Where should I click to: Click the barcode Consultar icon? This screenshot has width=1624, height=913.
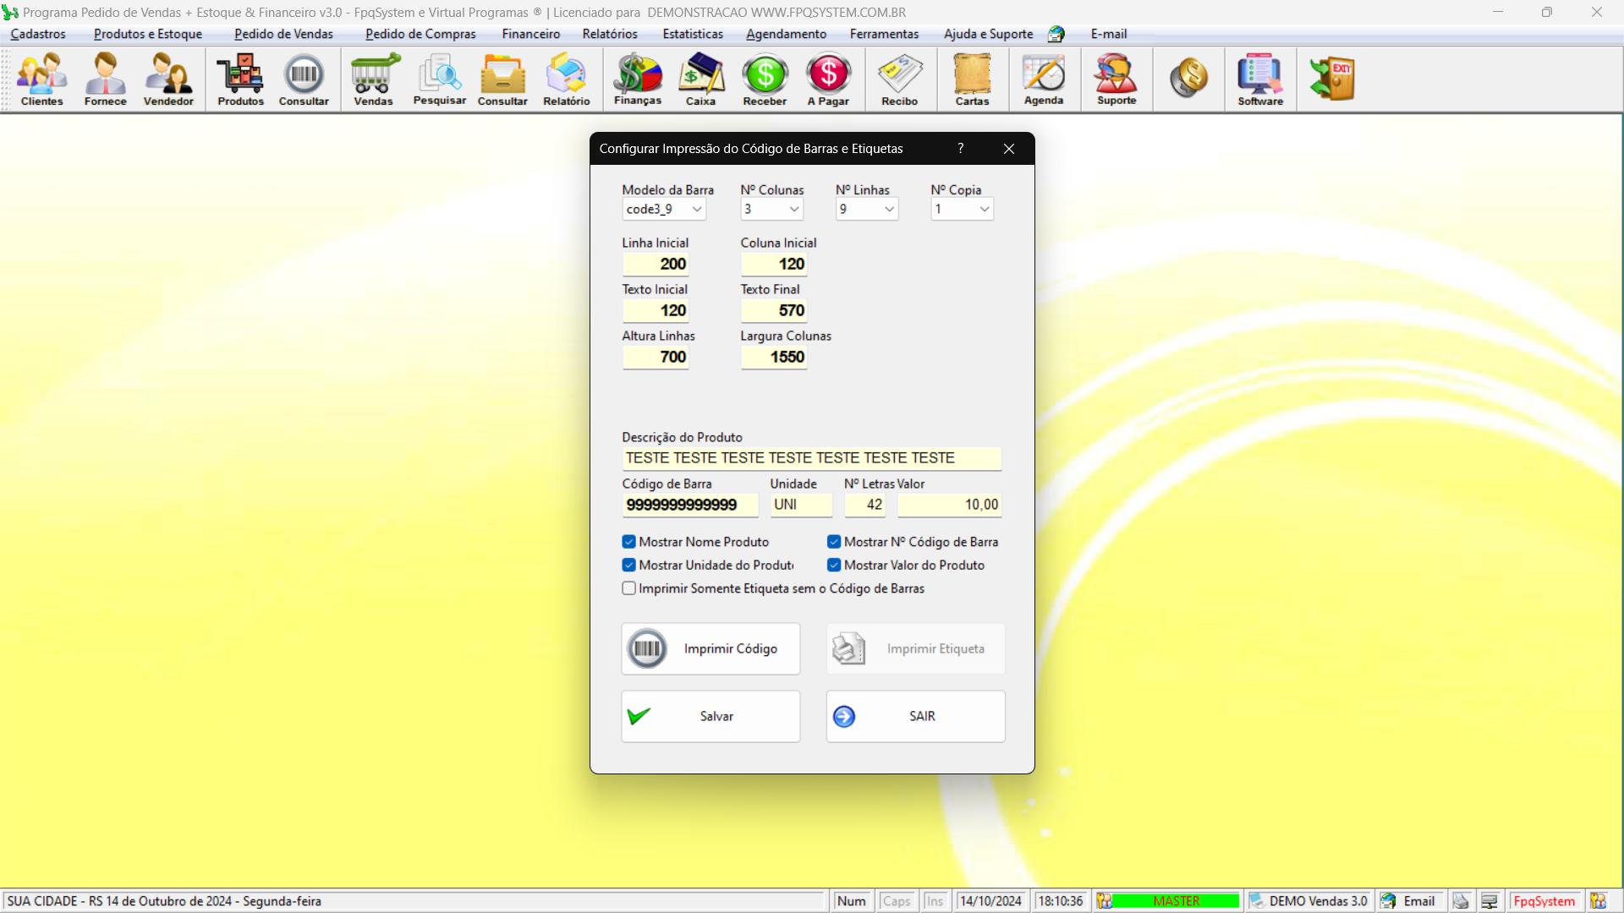tap(304, 79)
